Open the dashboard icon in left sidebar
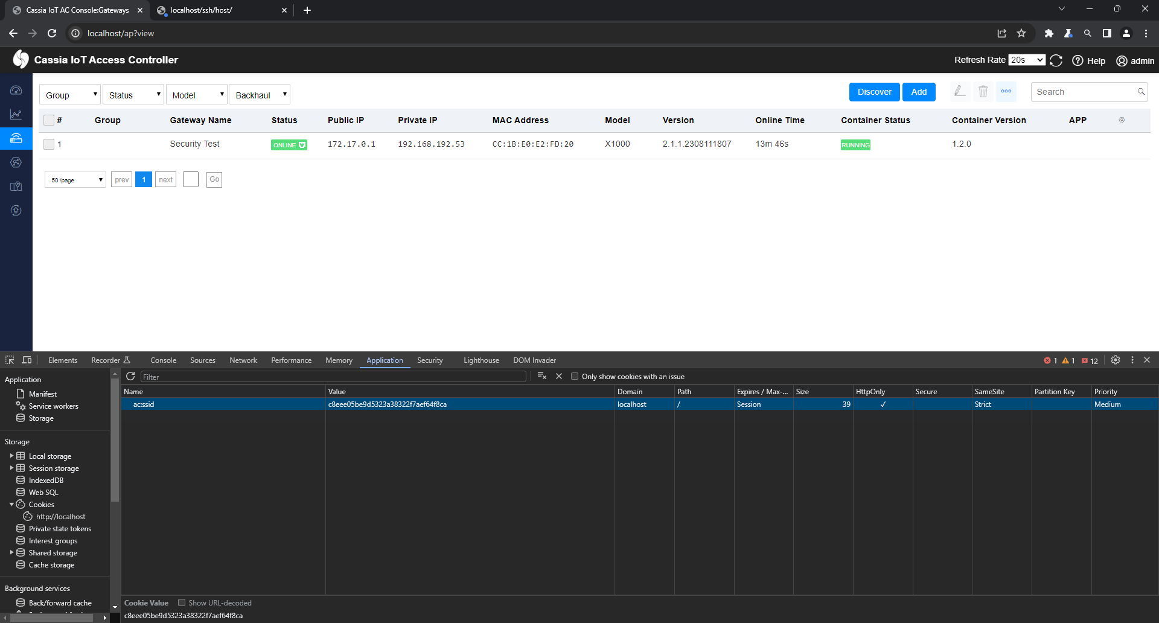Screen dimensions: 1159x623 [16, 91]
